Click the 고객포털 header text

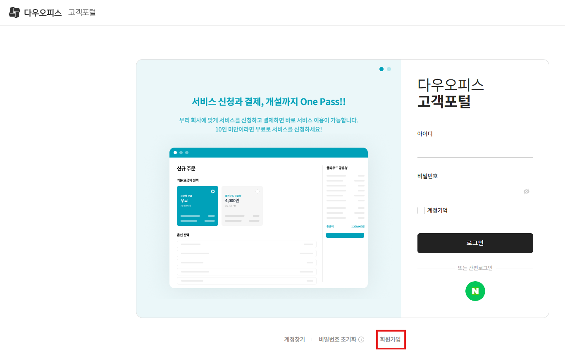click(82, 12)
